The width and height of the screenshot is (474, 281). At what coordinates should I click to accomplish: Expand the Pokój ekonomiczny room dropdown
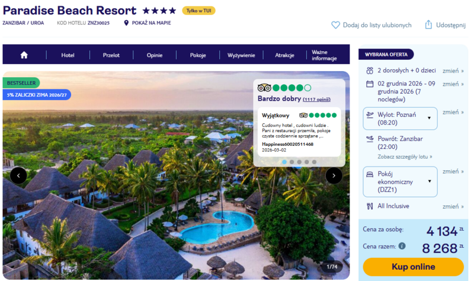tap(400, 182)
